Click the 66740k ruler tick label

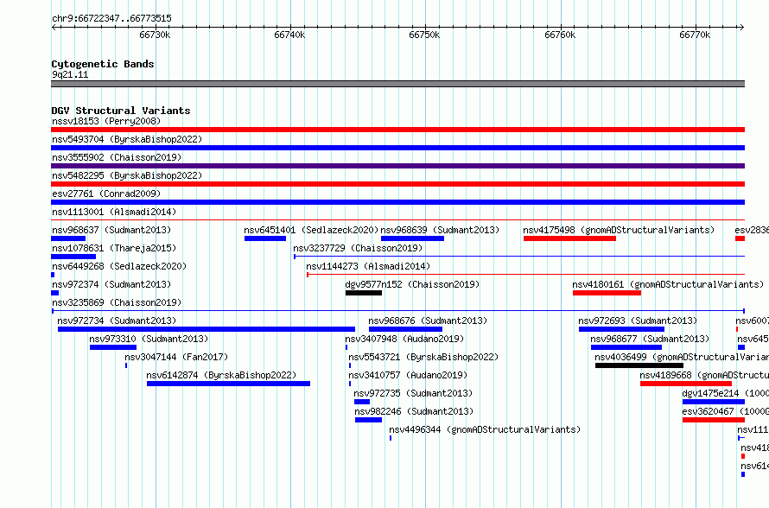pyautogui.click(x=289, y=35)
